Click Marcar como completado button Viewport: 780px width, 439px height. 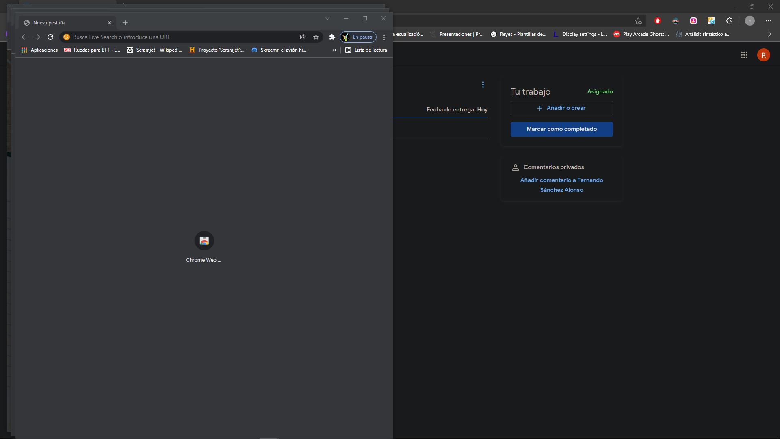pyautogui.click(x=561, y=129)
